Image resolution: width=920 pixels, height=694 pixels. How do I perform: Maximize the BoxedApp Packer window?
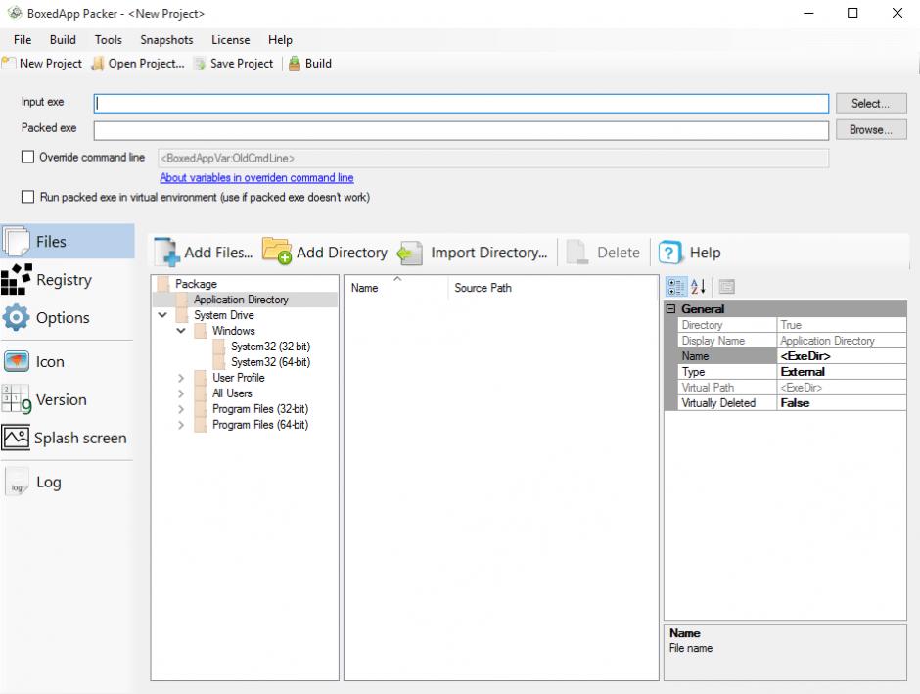852,13
